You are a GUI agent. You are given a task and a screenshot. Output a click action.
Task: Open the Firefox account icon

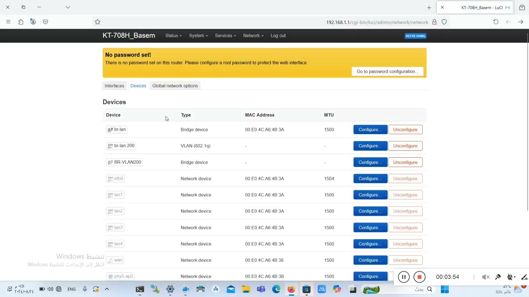click(x=33, y=22)
